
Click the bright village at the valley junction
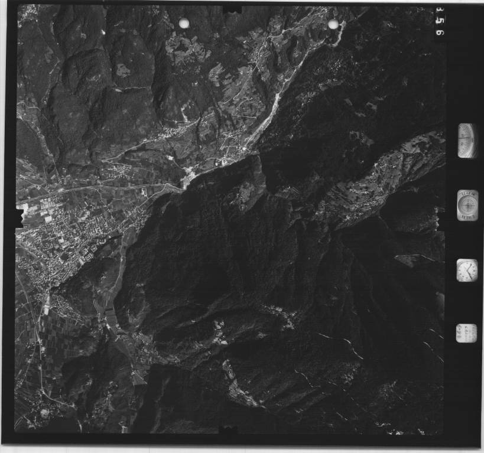tap(190, 175)
